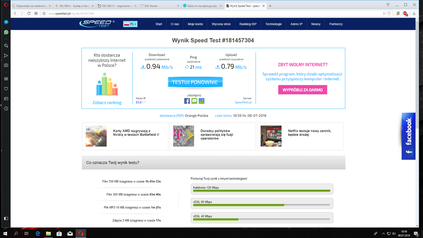
Task: Expand the PL language dropdown
Action: [130, 24]
